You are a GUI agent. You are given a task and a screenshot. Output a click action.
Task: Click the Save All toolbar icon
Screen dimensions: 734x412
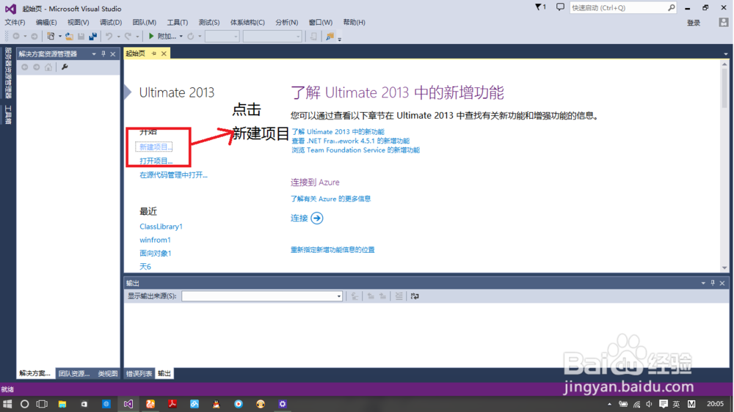(x=92, y=36)
